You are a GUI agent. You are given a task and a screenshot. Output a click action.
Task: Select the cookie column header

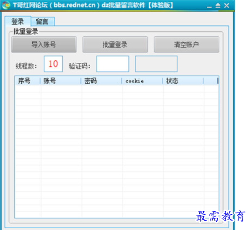click(x=142, y=81)
